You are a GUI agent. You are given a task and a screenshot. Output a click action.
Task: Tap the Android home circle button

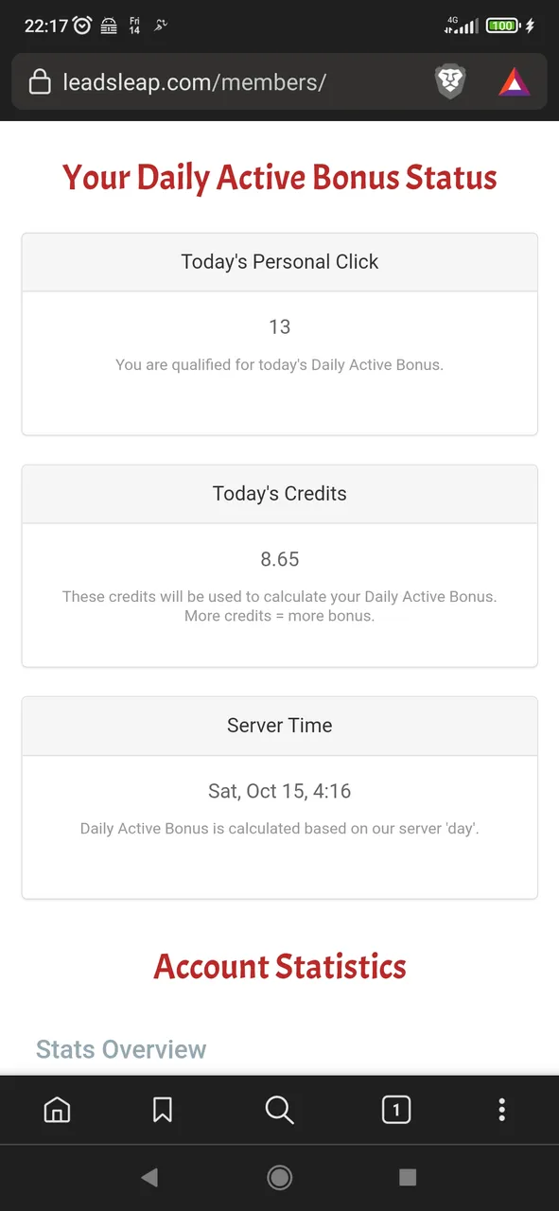point(279,1177)
